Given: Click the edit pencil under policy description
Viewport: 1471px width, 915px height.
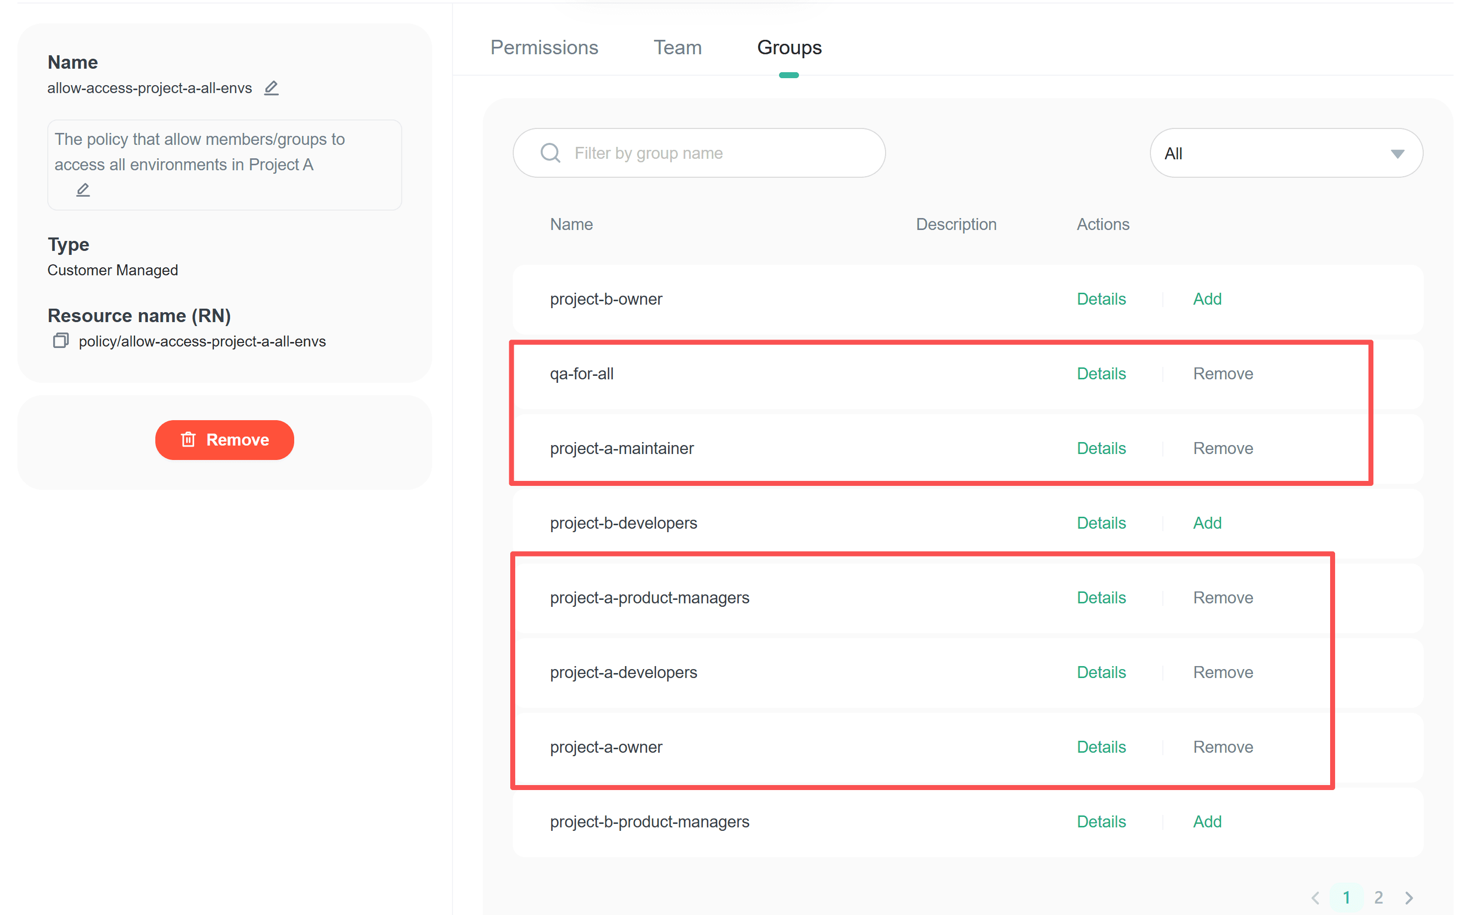Looking at the screenshot, I should [83, 190].
